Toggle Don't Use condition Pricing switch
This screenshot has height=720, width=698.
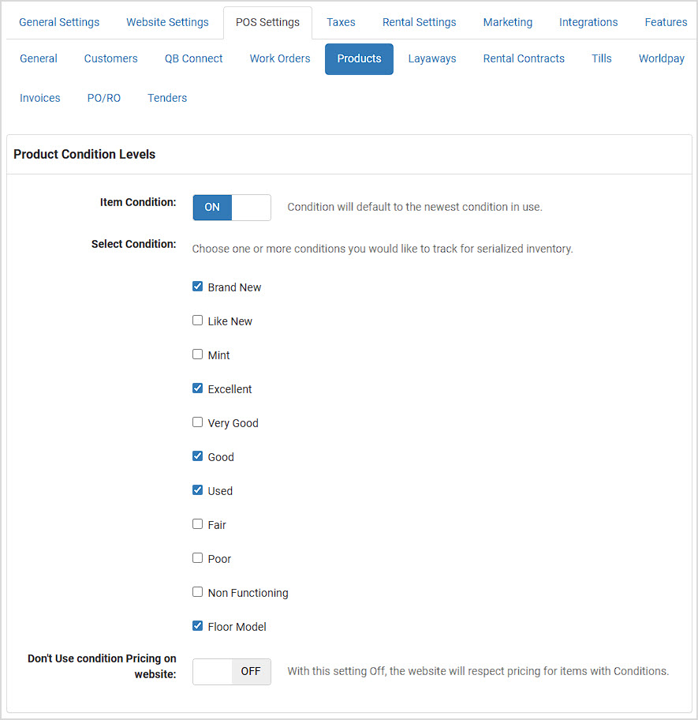pos(232,671)
